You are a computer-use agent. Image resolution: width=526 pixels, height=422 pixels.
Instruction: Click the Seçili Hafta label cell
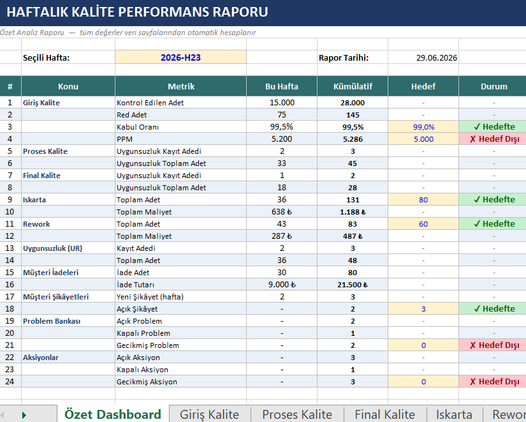[x=68, y=57]
